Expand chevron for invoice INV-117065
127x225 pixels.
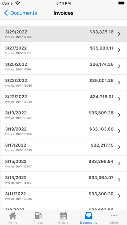119,67
